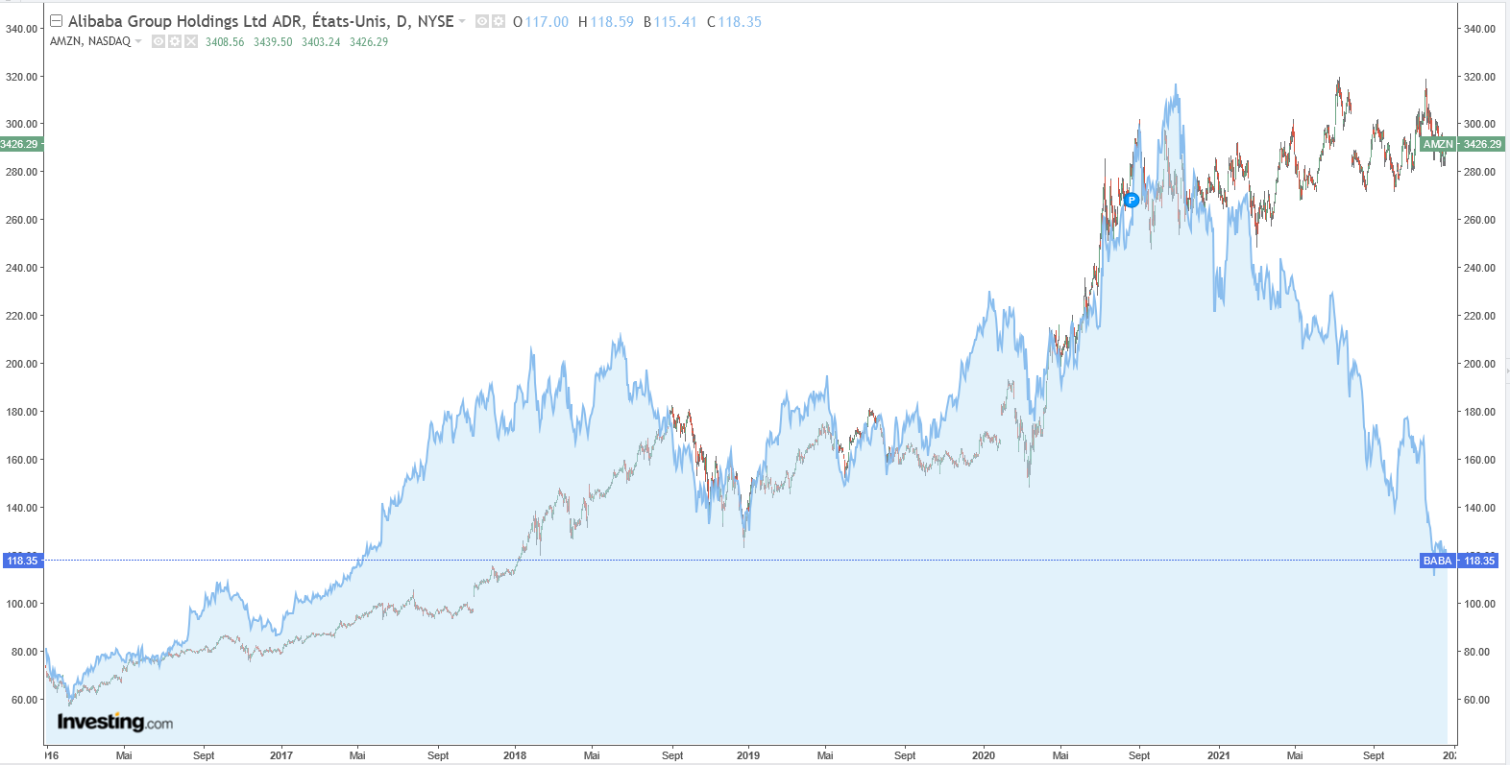The width and height of the screenshot is (1510, 765).
Task: Click the 2020 label on the time axis
Action: [x=984, y=755]
